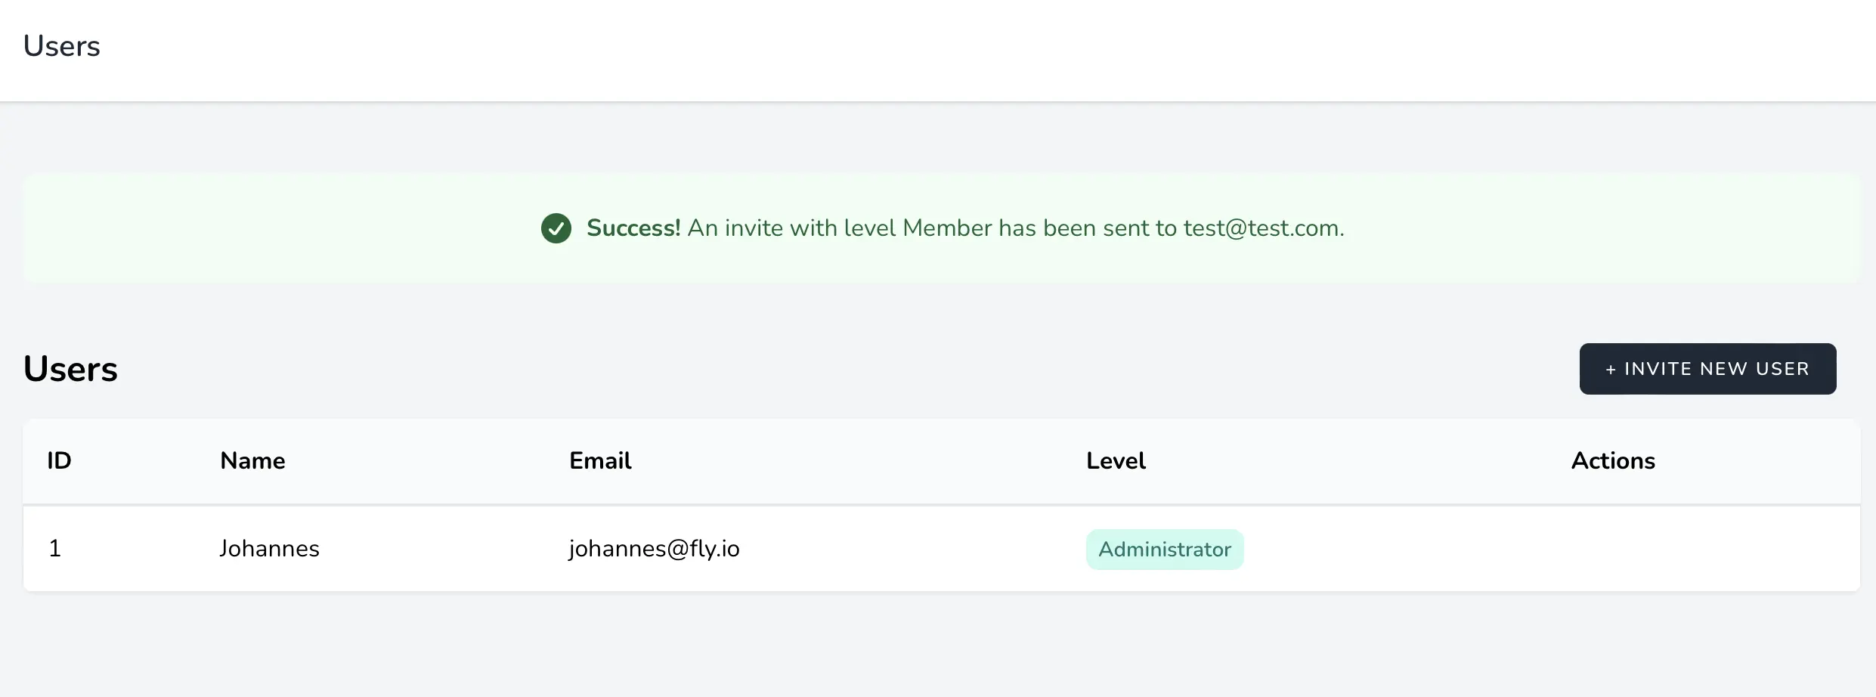Click the name Johannes in the table
The height and width of the screenshot is (697, 1876).
(x=269, y=549)
